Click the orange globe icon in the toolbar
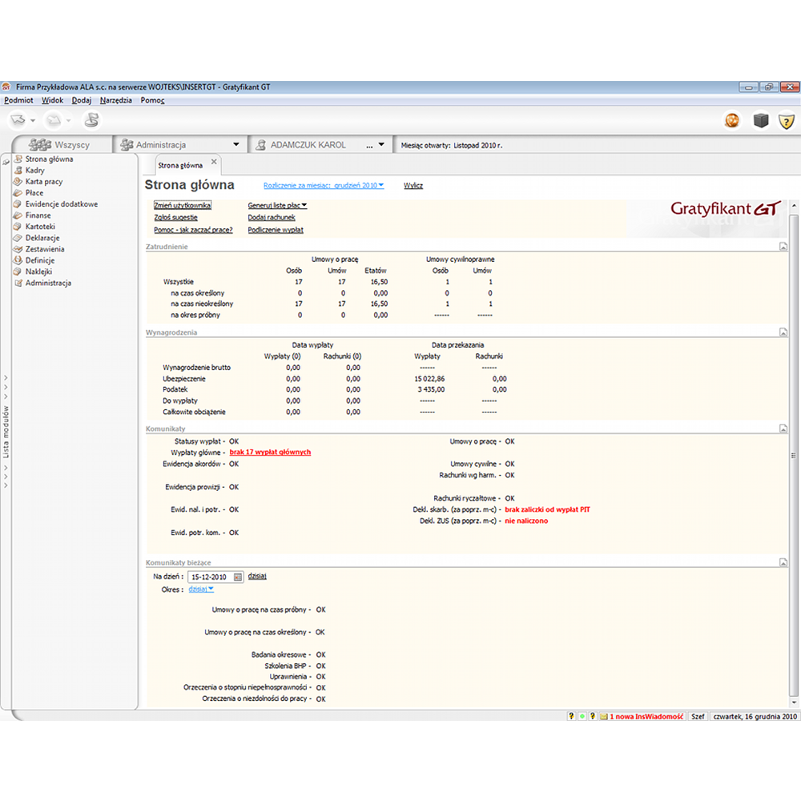The width and height of the screenshot is (801, 801). pos(732,120)
